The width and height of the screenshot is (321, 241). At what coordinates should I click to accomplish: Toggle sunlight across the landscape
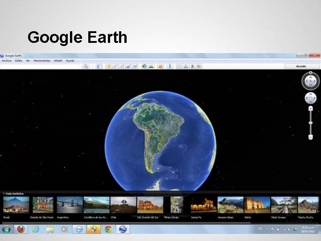click(x=151, y=66)
